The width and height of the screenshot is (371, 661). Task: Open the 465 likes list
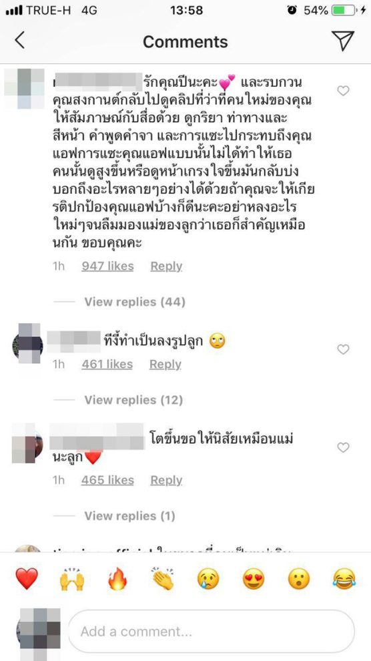pyautogui.click(x=108, y=480)
